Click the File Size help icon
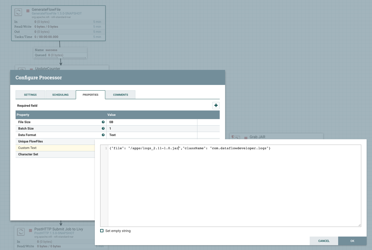This screenshot has width=372, height=250. [x=103, y=122]
